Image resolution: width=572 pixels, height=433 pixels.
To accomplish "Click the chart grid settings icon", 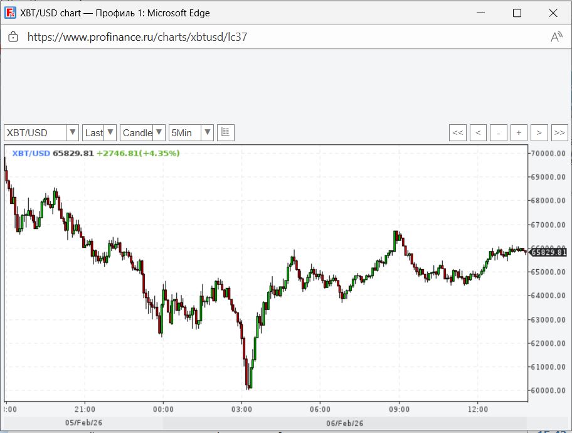I will (x=225, y=132).
